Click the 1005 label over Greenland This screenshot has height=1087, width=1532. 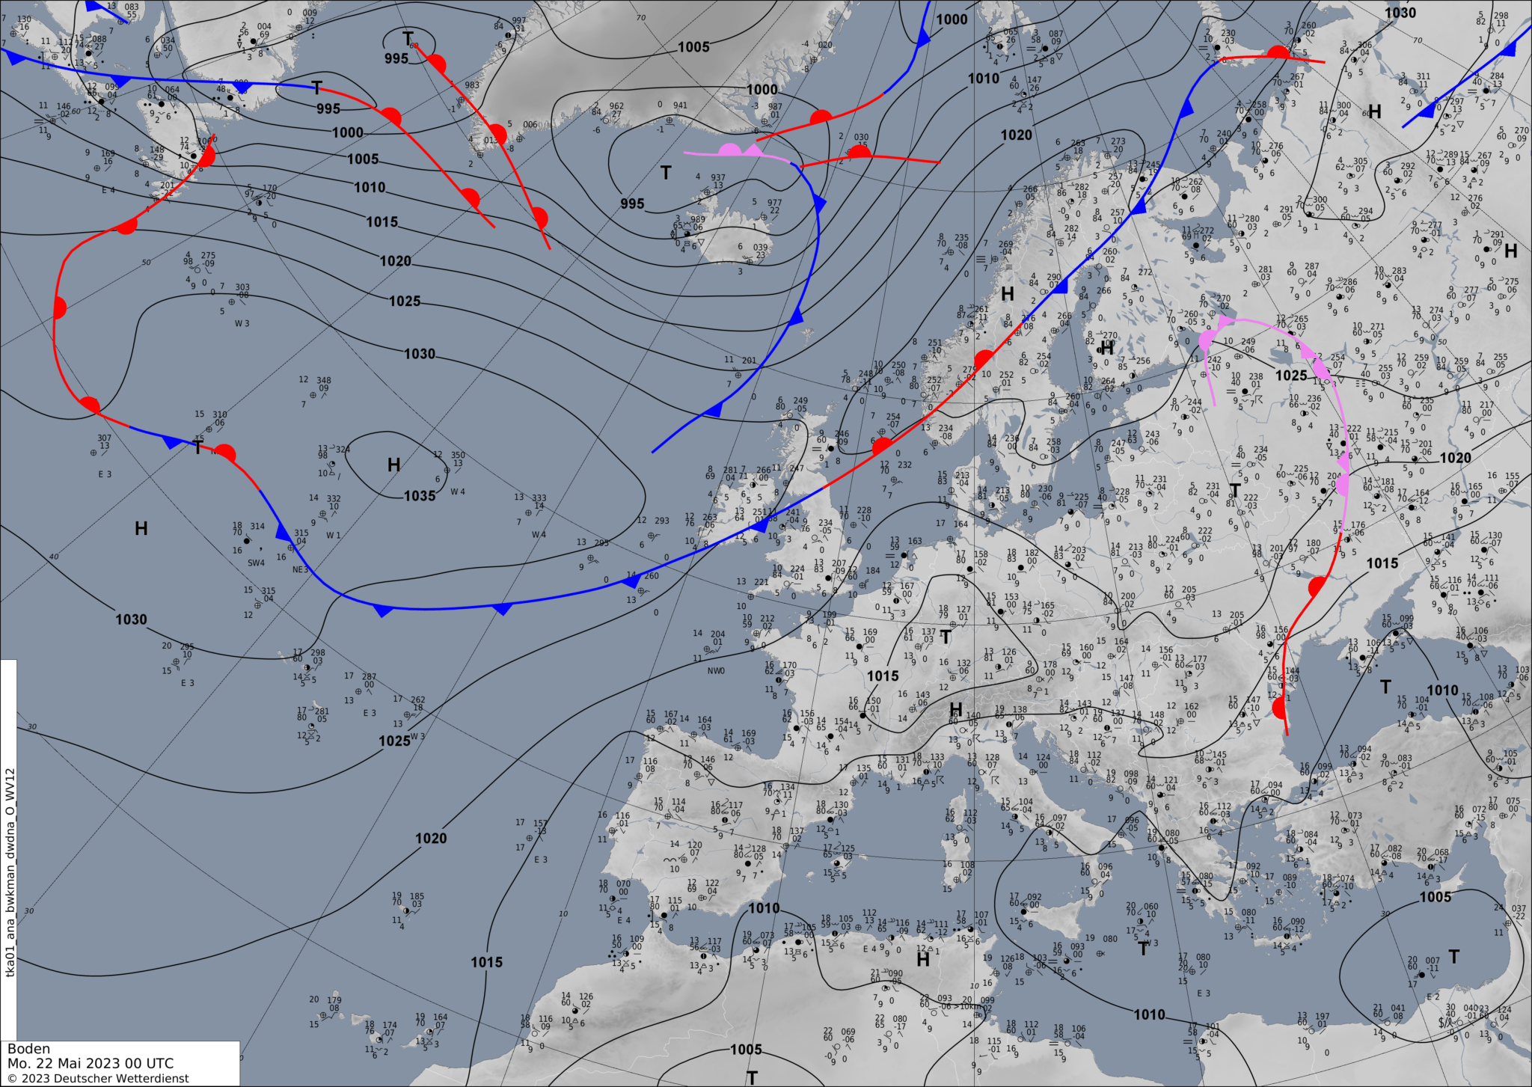pyautogui.click(x=693, y=47)
